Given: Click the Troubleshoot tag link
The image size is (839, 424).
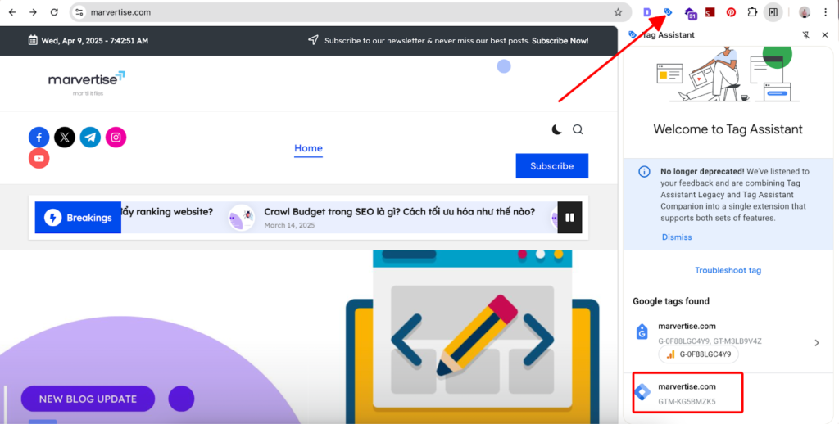Looking at the screenshot, I should click(728, 270).
